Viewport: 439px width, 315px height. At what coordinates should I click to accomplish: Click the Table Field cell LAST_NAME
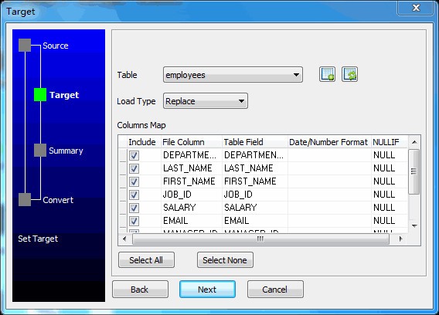(x=255, y=168)
